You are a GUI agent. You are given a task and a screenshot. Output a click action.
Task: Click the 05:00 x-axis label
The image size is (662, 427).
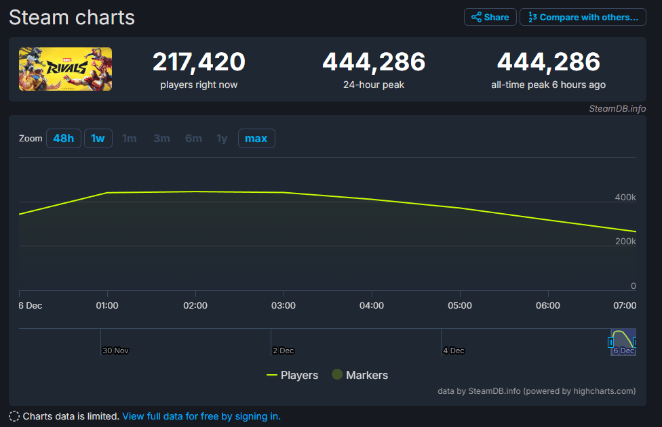(460, 305)
